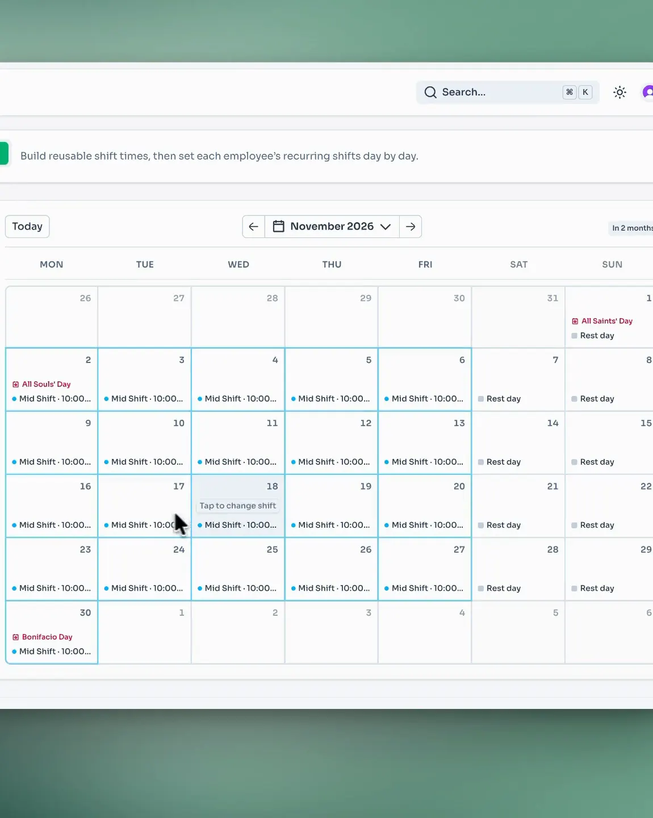This screenshot has height=818, width=653.
Task: Jump to Today
Action: click(x=27, y=227)
